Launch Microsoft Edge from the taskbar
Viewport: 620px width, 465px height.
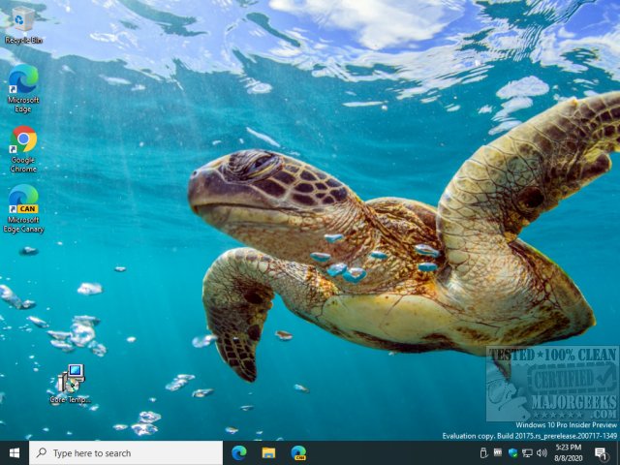point(239,453)
